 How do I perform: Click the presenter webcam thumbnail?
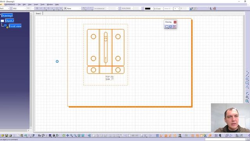(x=230, y=118)
